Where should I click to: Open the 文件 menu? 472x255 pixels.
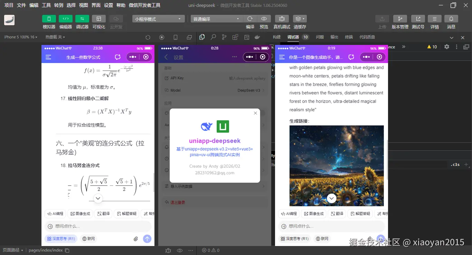click(x=21, y=5)
